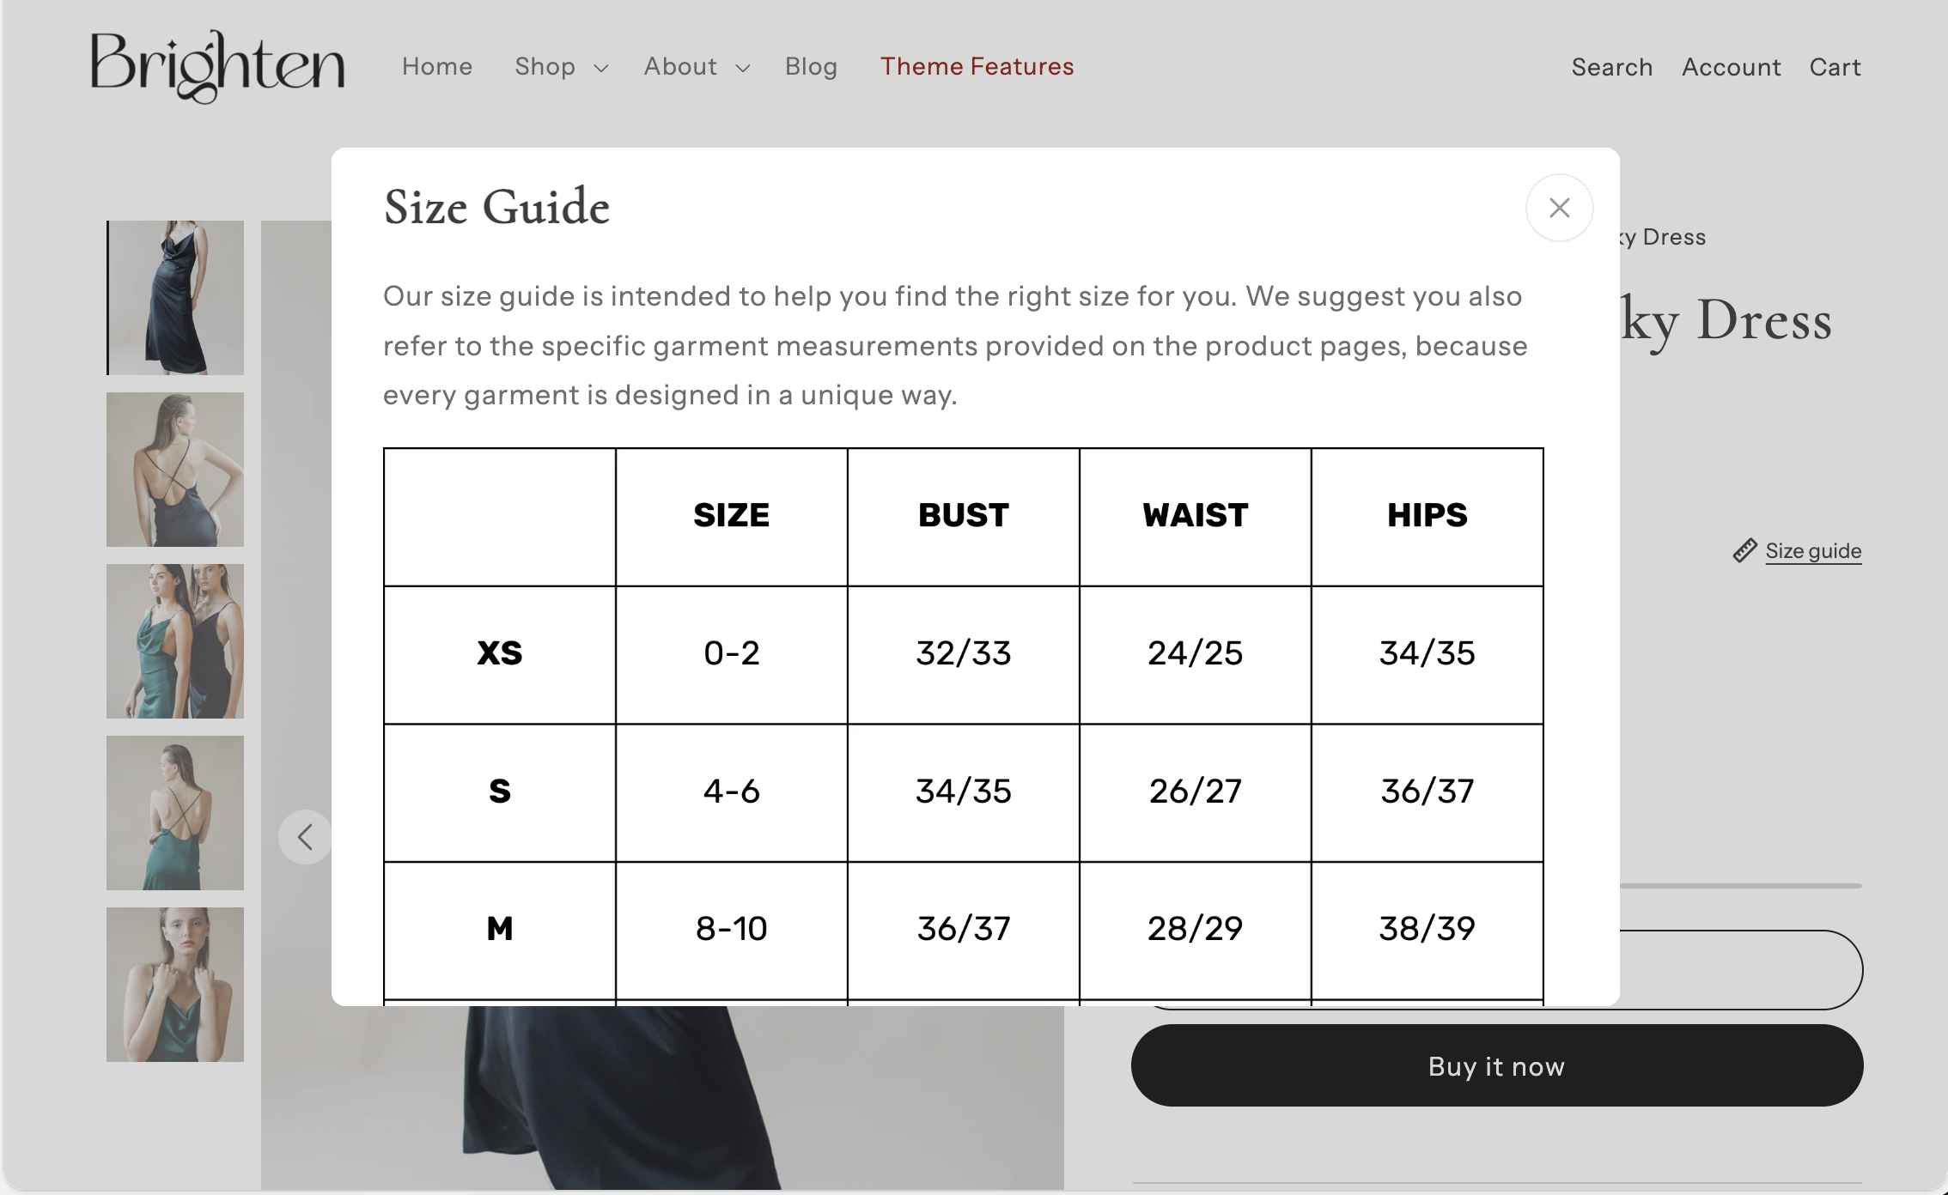Open the Home page
Viewport: 1948px width, 1195px height.
click(437, 67)
